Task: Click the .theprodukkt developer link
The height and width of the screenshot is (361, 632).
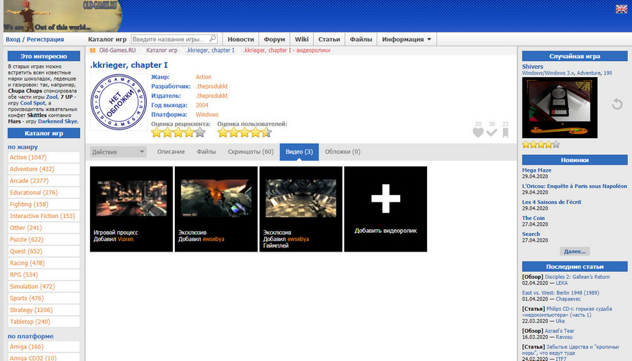Action: 211,86
